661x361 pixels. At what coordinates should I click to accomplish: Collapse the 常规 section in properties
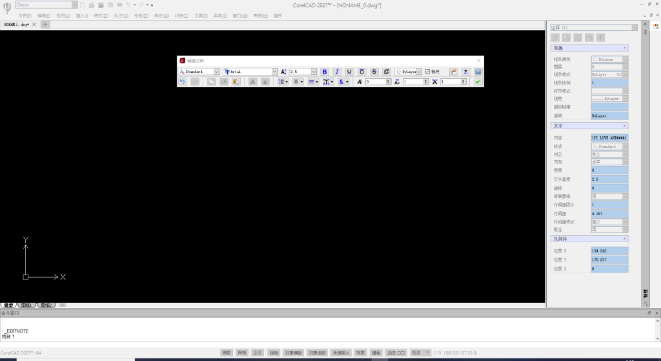click(624, 48)
